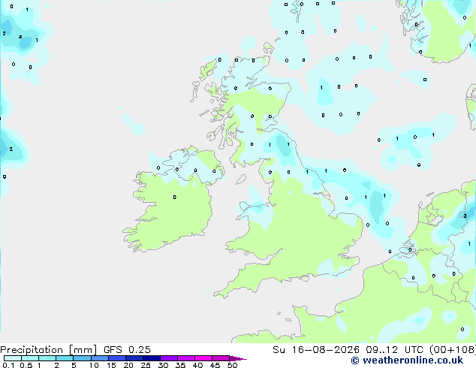The width and height of the screenshot is (476, 368).
Task: Select the 1–2 mm legend color
Action: [47, 358]
